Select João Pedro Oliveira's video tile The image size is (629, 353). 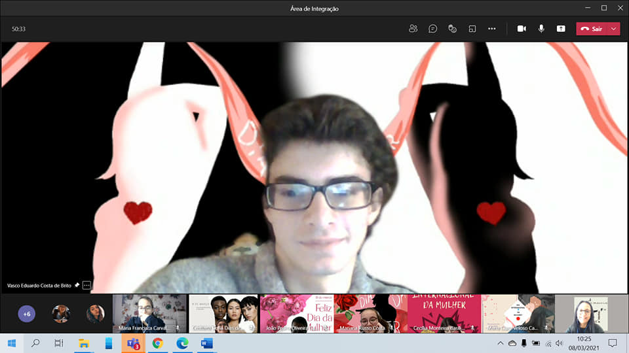(297, 314)
